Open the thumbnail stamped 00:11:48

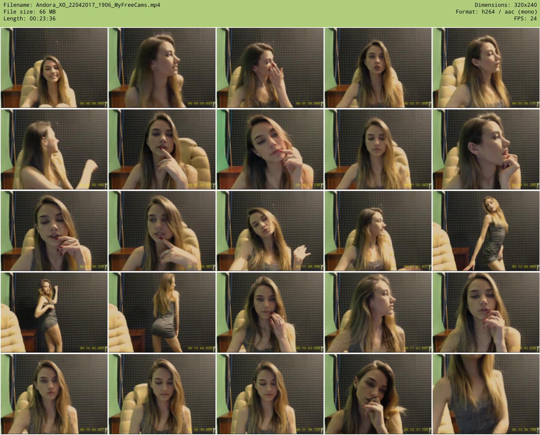270,231
